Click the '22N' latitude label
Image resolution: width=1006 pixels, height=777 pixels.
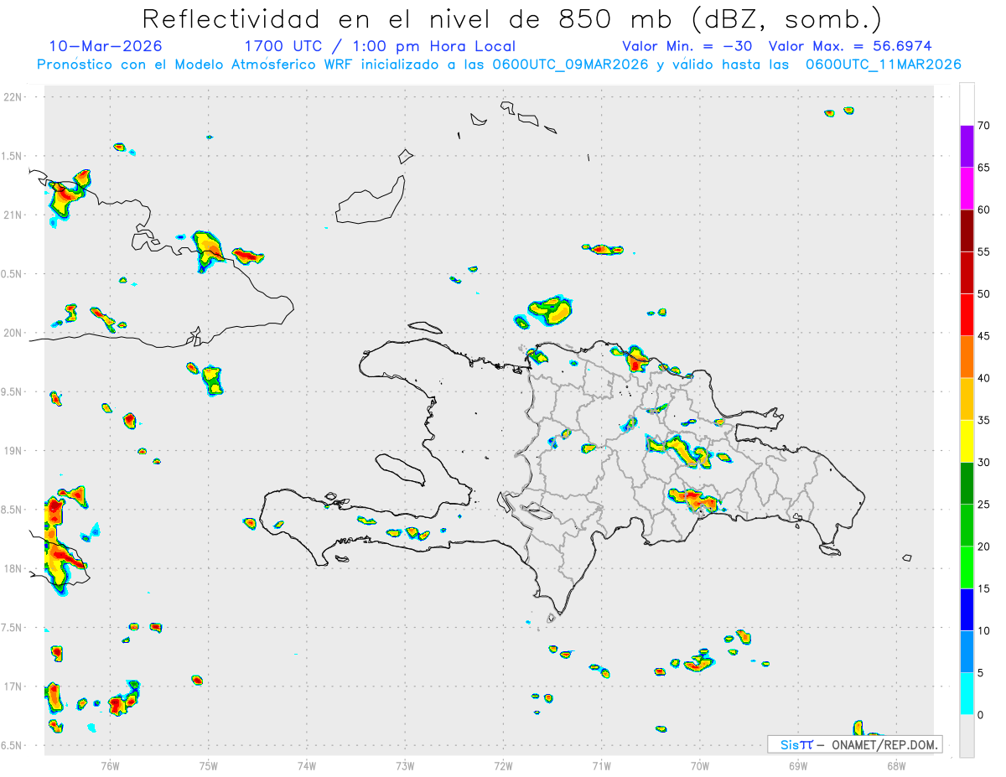click(14, 97)
